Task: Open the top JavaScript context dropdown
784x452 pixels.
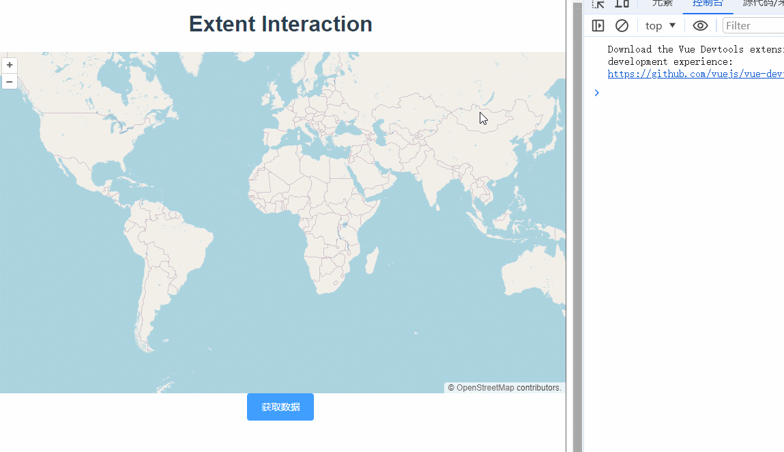Action: [x=660, y=25]
